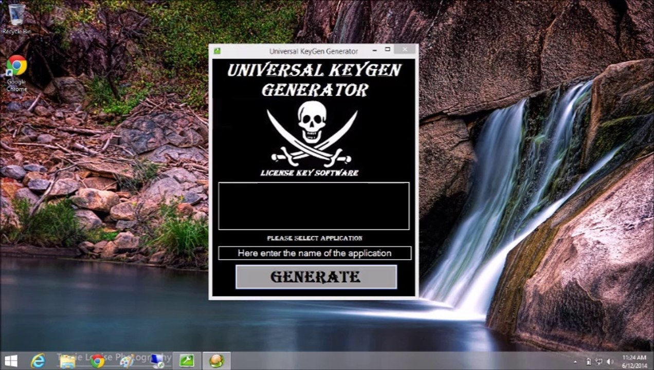Open the network status tray icon

click(x=599, y=362)
